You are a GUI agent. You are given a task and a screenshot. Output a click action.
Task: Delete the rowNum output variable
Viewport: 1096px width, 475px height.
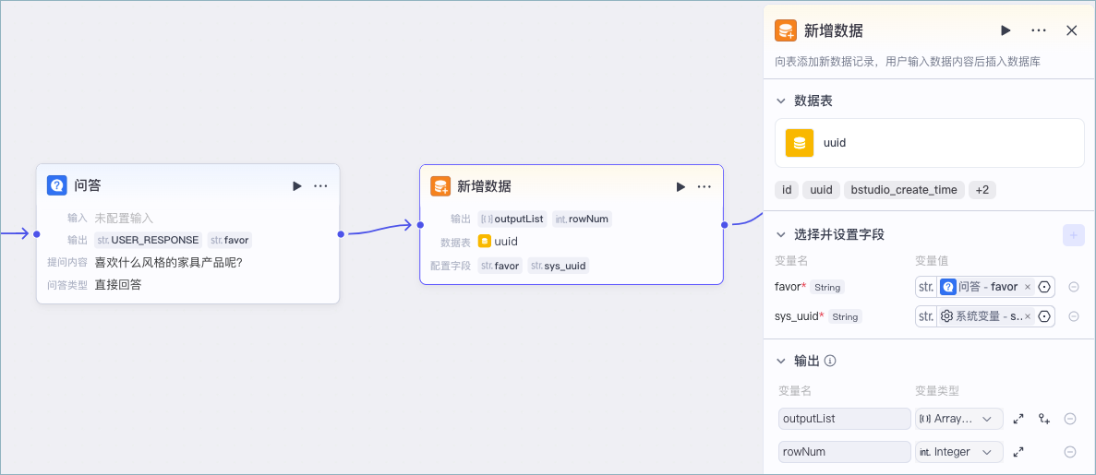tap(1069, 452)
